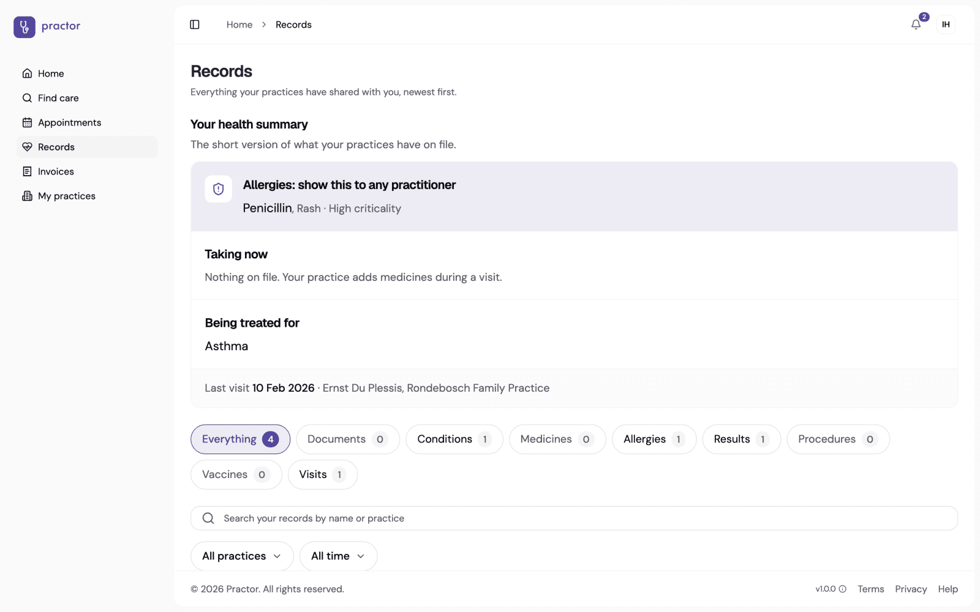The width and height of the screenshot is (980, 612).
Task: Click the v1.0.0 version text
Action: [825, 589]
